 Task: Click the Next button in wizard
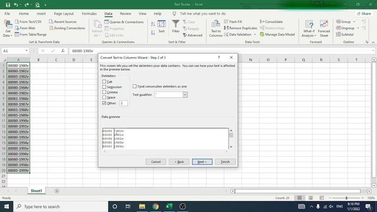coord(202,162)
